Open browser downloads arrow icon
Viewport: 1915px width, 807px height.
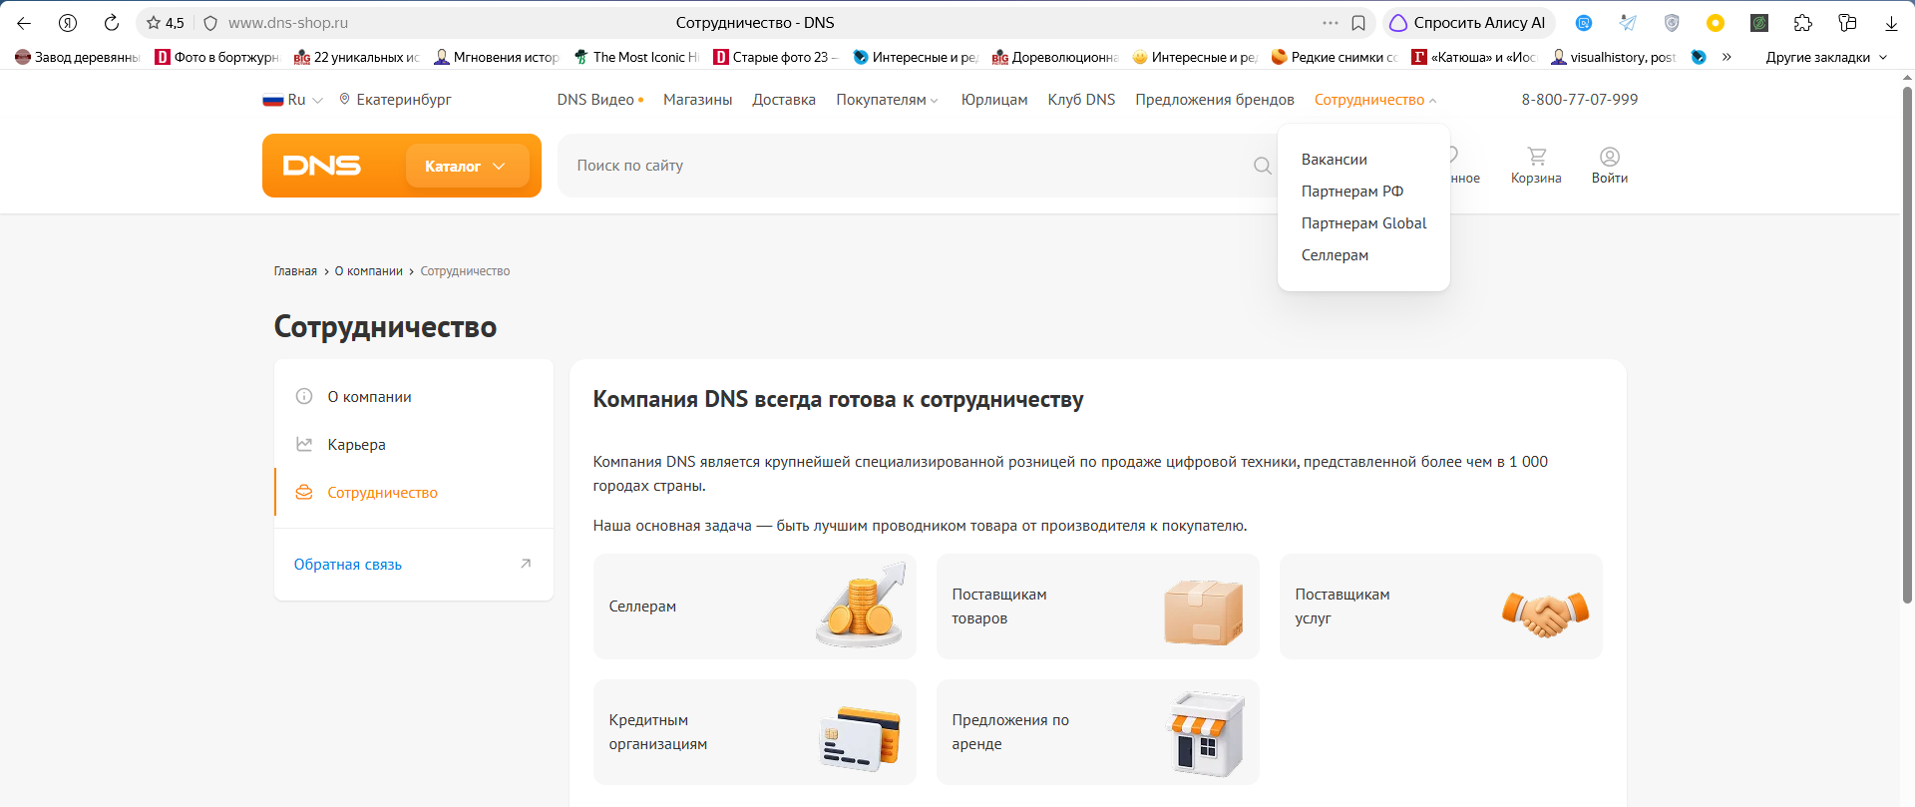tap(1891, 23)
